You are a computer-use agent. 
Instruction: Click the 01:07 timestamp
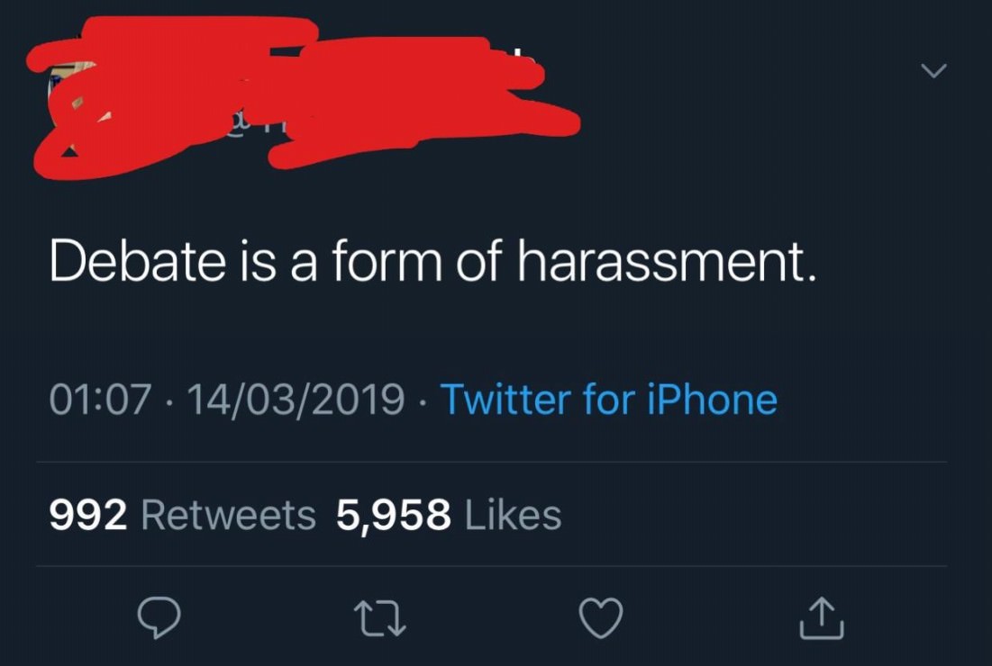pyautogui.click(x=99, y=400)
